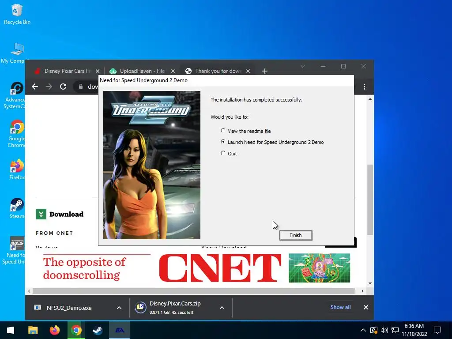Click the green Download icon on page
The height and width of the screenshot is (339, 452).
pyautogui.click(x=41, y=214)
